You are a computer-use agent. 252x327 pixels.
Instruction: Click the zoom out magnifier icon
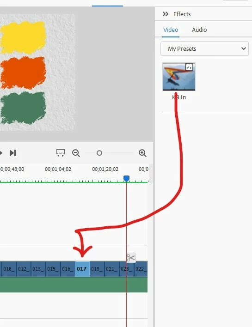(76, 153)
